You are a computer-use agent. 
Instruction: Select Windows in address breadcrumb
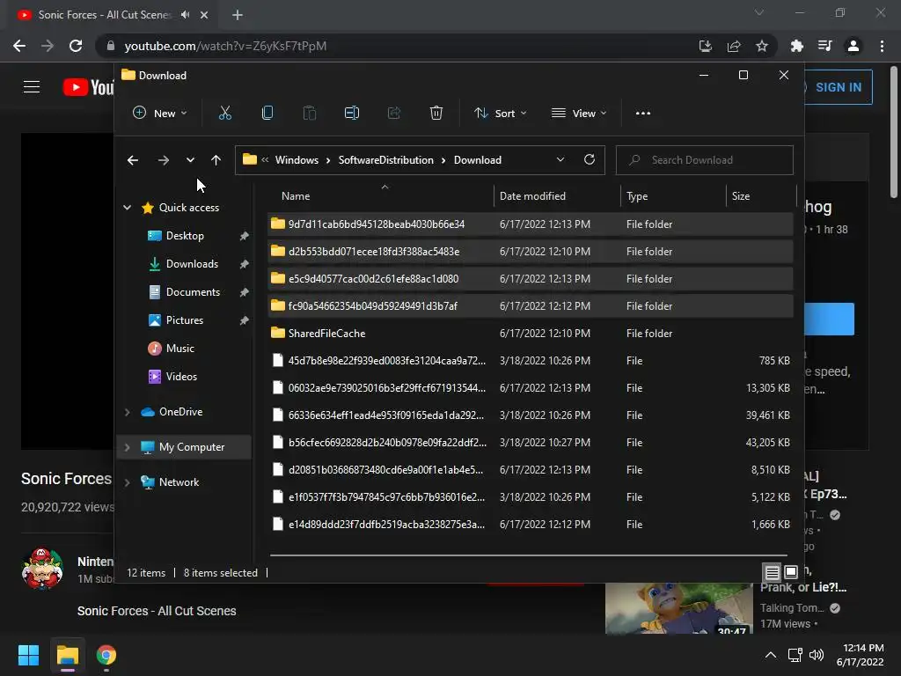(297, 160)
